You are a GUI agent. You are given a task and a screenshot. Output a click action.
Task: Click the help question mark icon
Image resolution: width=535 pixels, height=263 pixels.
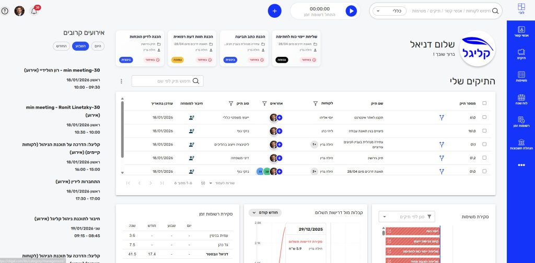(x=5, y=11)
